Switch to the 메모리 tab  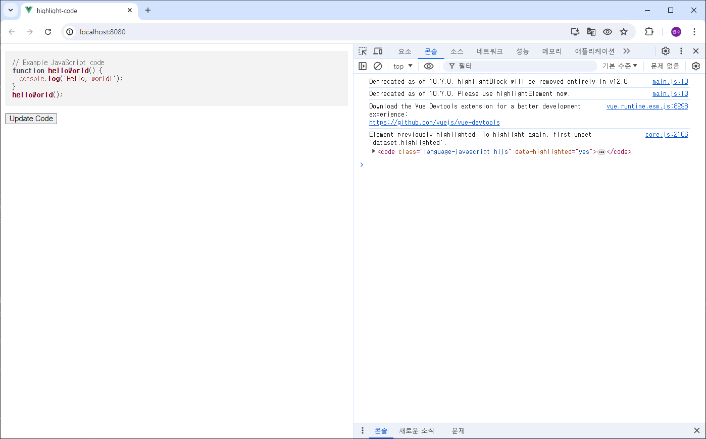pyautogui.click(x=552, y=51)
